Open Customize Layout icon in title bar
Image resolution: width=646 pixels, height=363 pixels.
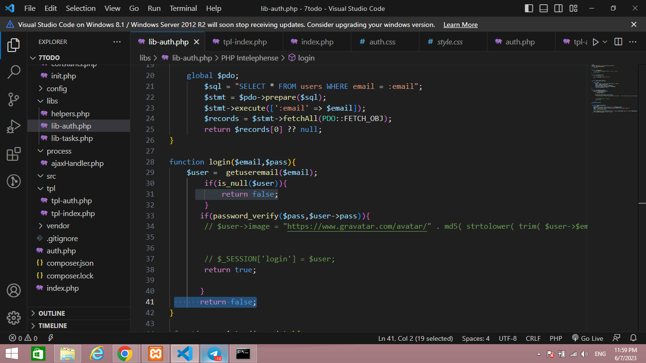(x=574, y=9)
